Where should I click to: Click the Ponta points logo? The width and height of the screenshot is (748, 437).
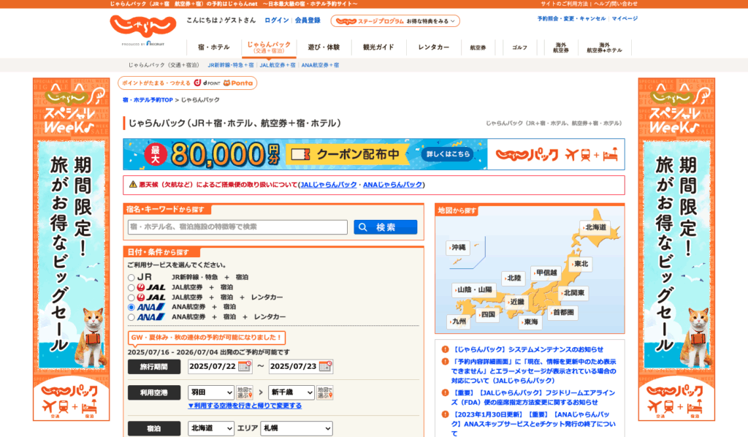(x=238, y=83)
